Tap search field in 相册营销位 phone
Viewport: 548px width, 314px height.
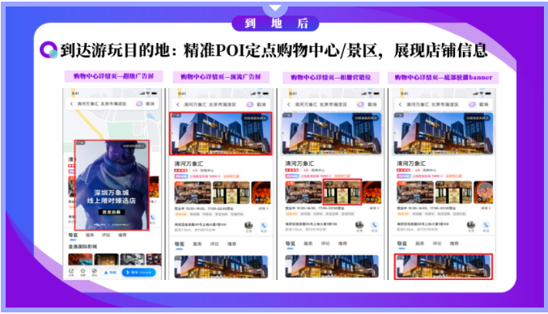click(332, 104)
